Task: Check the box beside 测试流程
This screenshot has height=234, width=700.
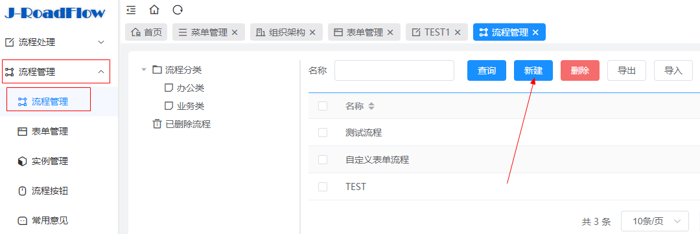Action: 323,132
